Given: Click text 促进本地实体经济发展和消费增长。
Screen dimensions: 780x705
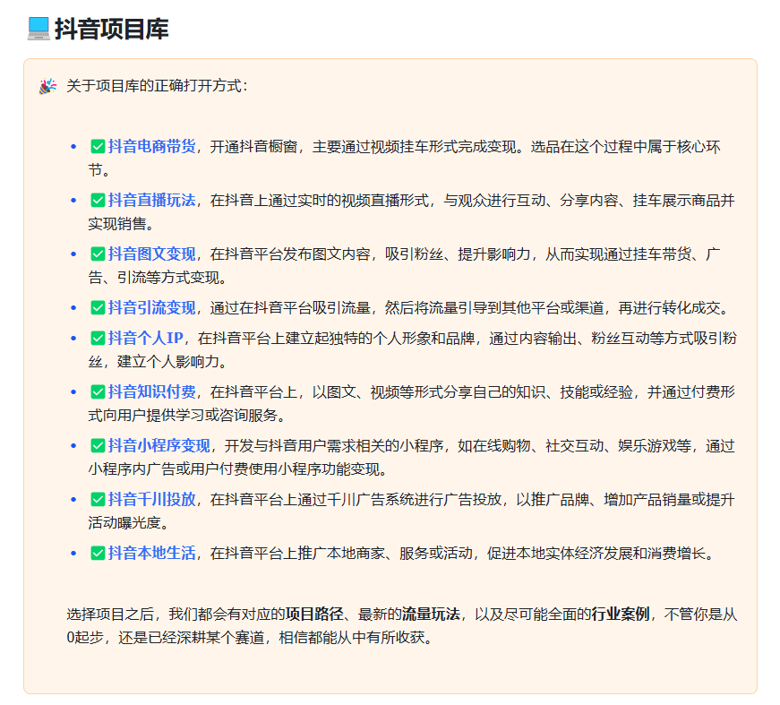Looking at the screenshot, I should 602,553.
